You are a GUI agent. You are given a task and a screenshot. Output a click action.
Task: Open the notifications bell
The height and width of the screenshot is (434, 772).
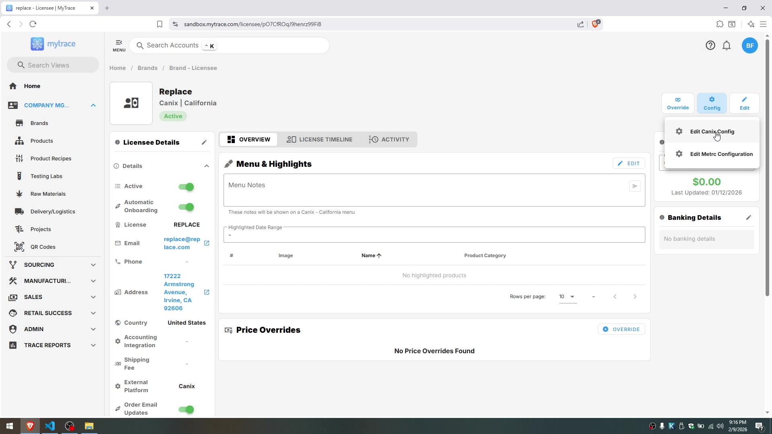coord(727,45)
